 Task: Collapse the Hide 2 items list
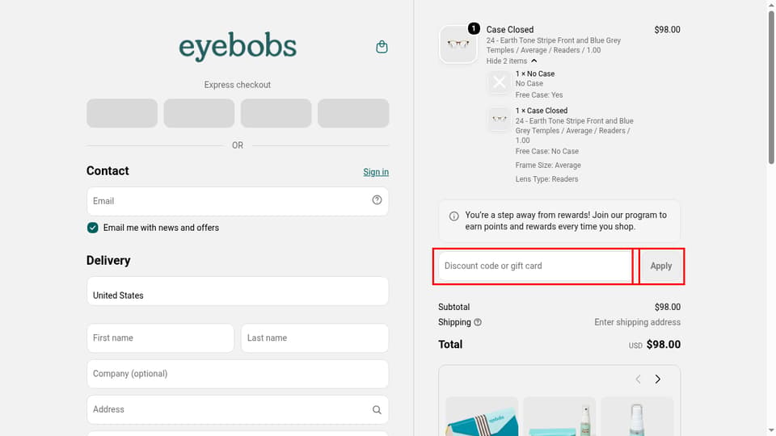(511, 61)
